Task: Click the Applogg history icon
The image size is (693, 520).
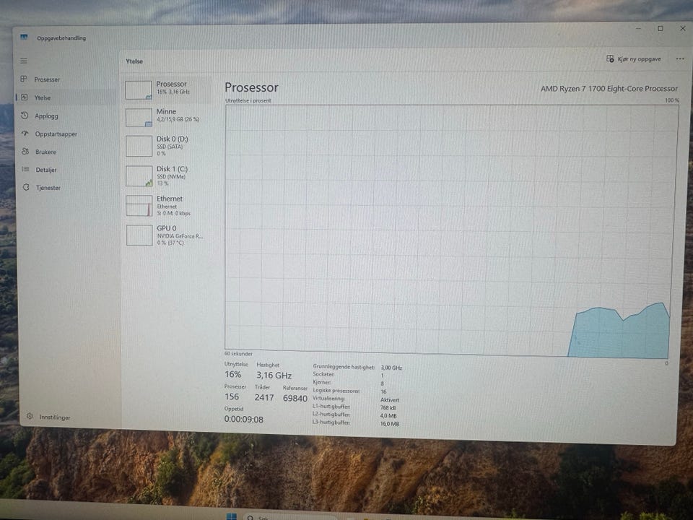Action: [25, 116]
